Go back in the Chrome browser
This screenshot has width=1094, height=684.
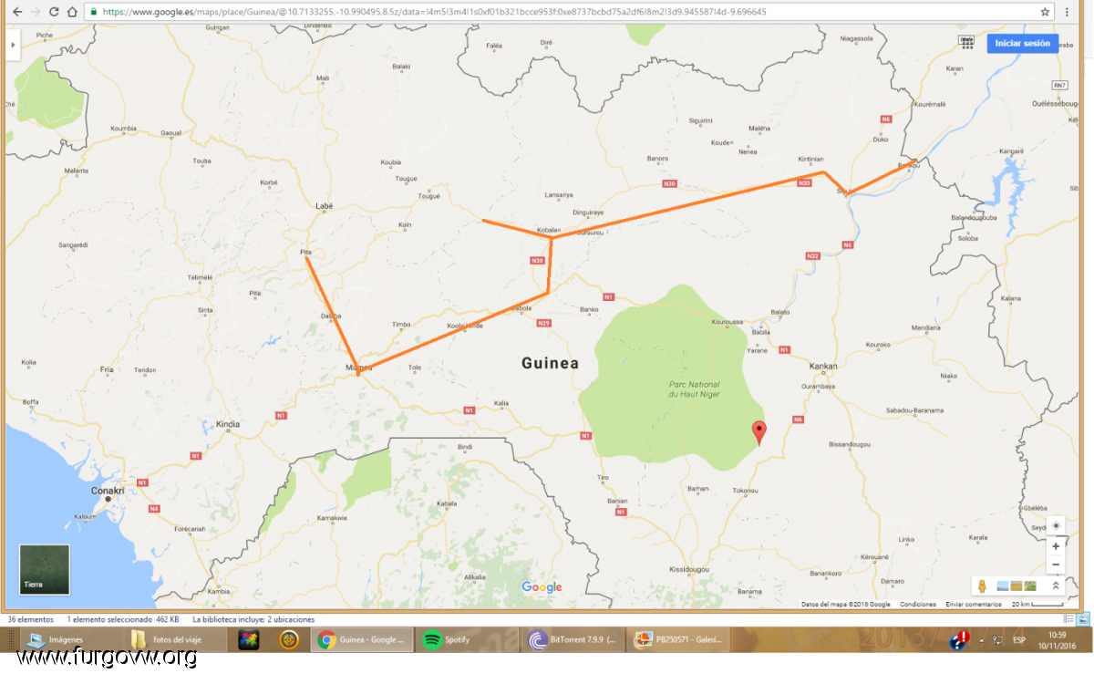click(x=16, y=12)
